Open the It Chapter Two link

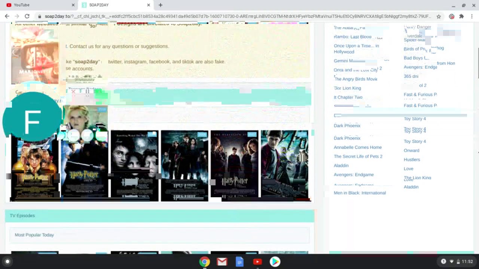[348, 97]
